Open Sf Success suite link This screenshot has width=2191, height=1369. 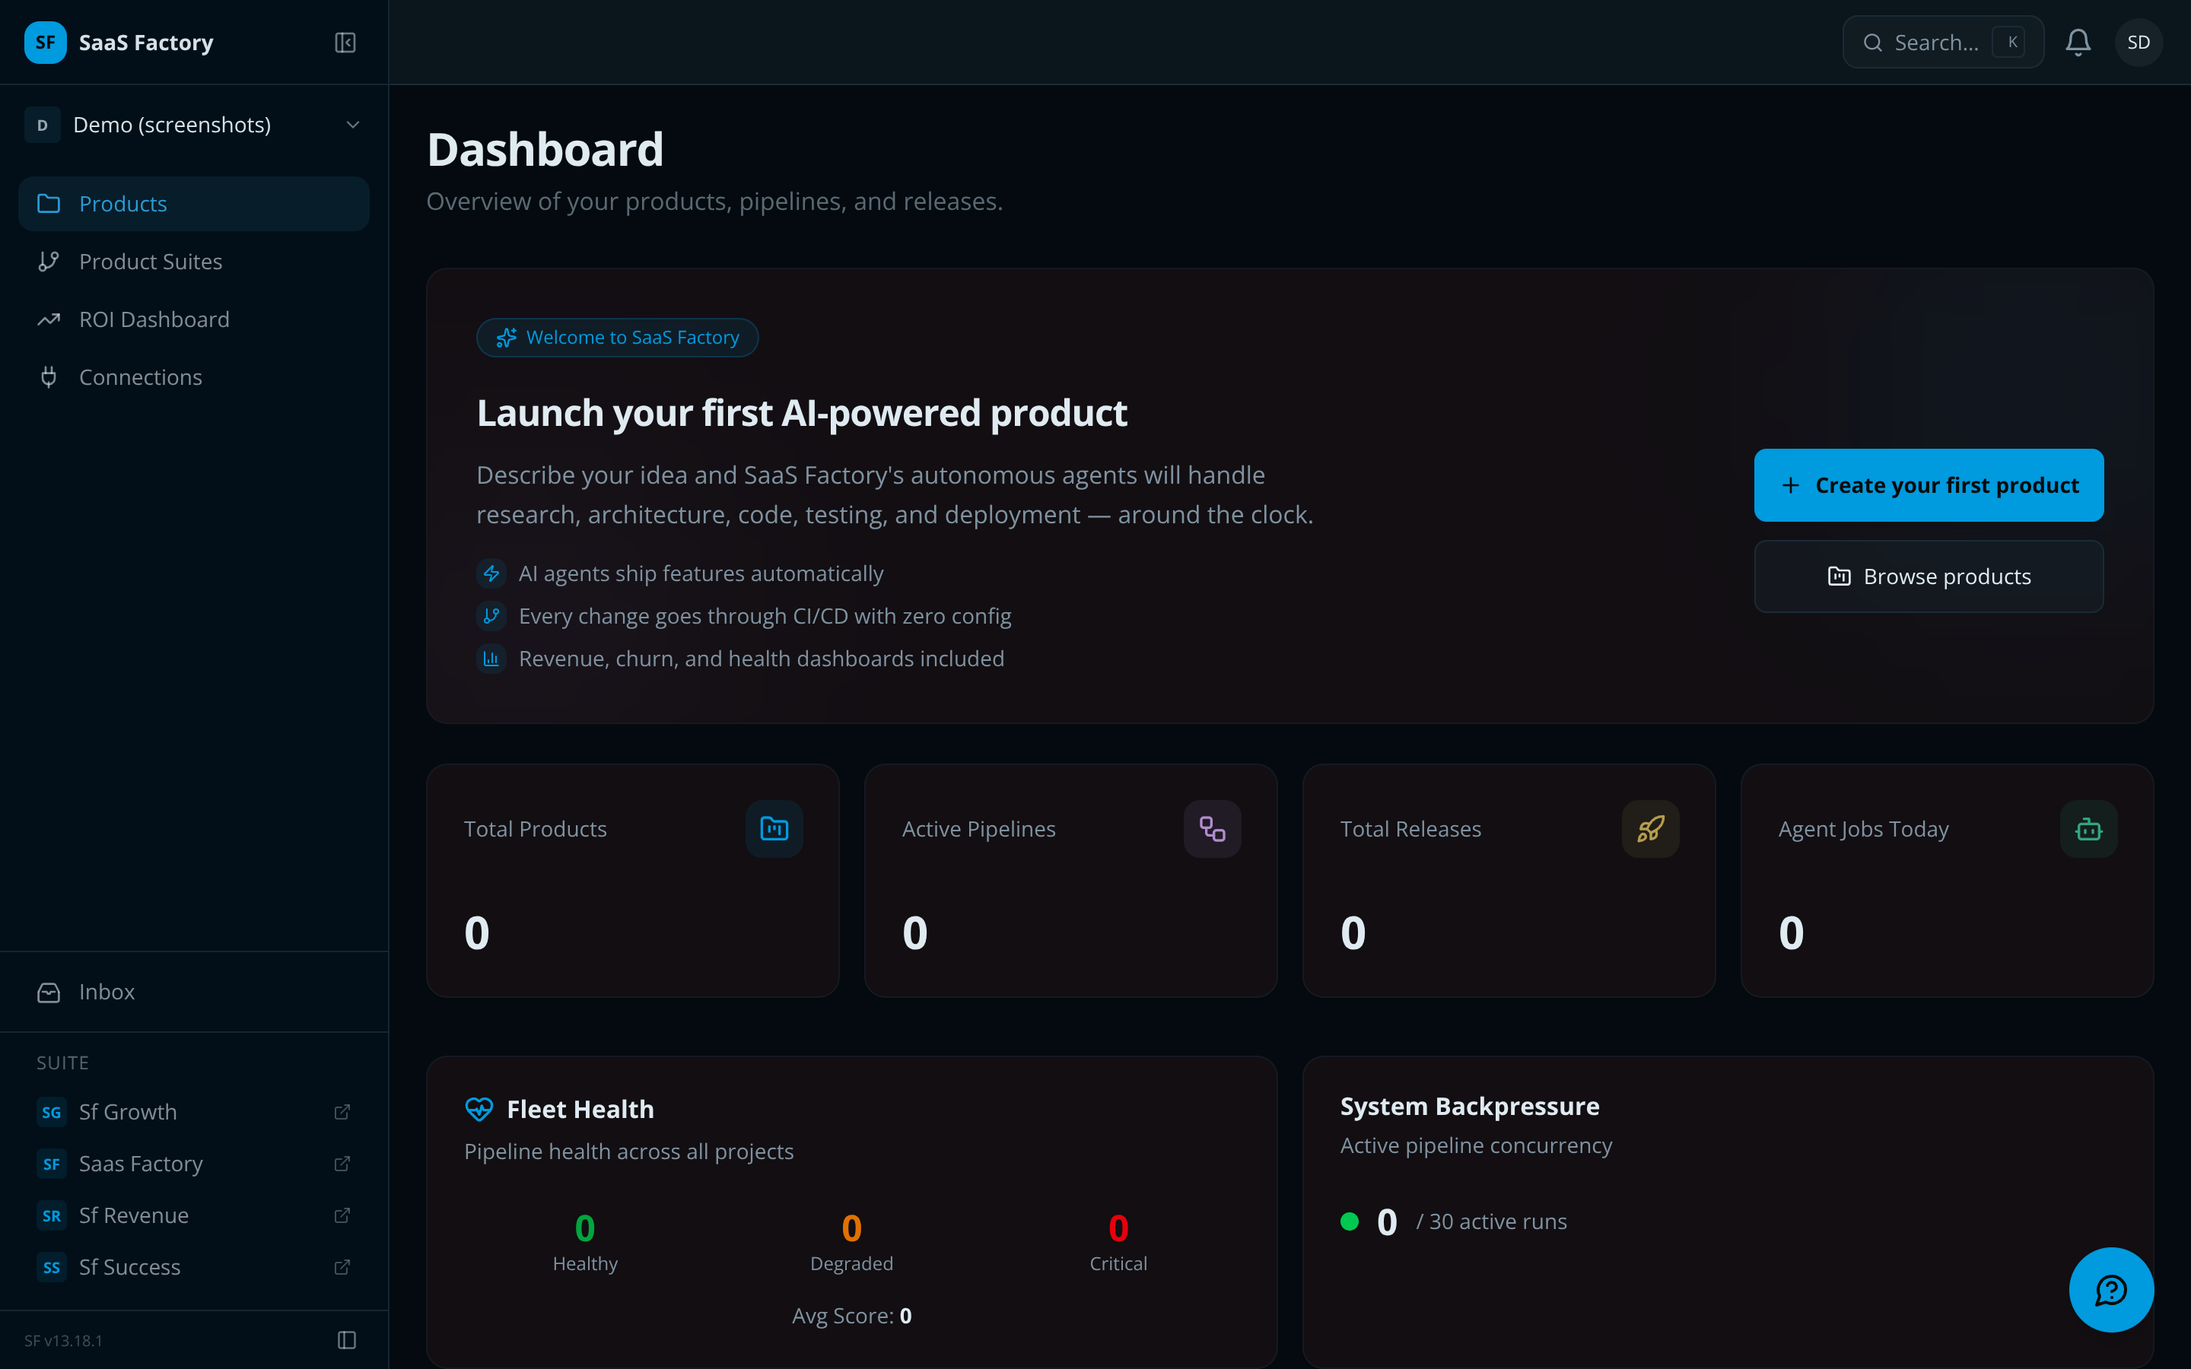(194, 1266)
